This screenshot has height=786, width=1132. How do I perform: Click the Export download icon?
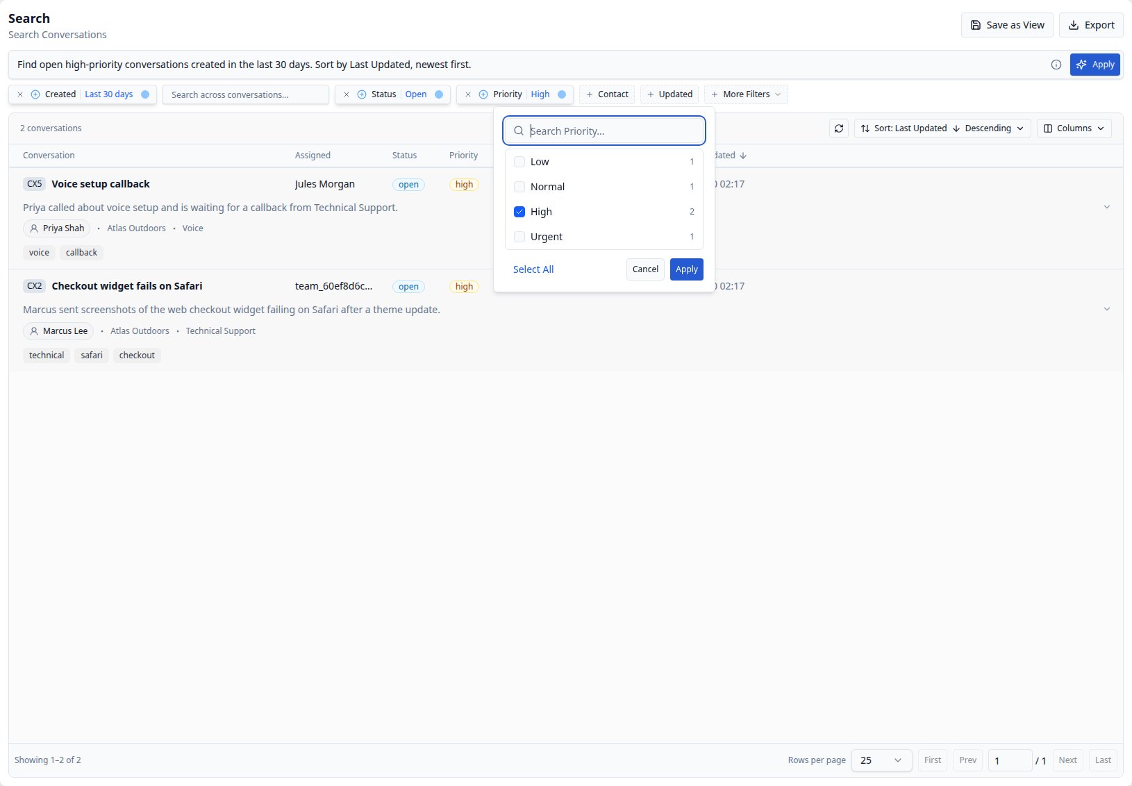[x=1074, y=25]
